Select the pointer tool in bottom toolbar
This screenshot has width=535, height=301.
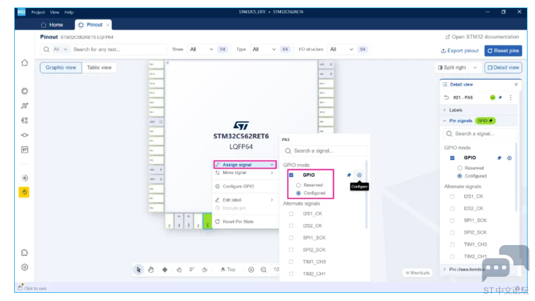pos(139,269)
